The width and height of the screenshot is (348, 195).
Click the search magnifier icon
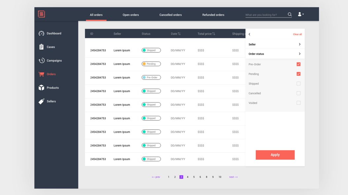coord(290,14)
